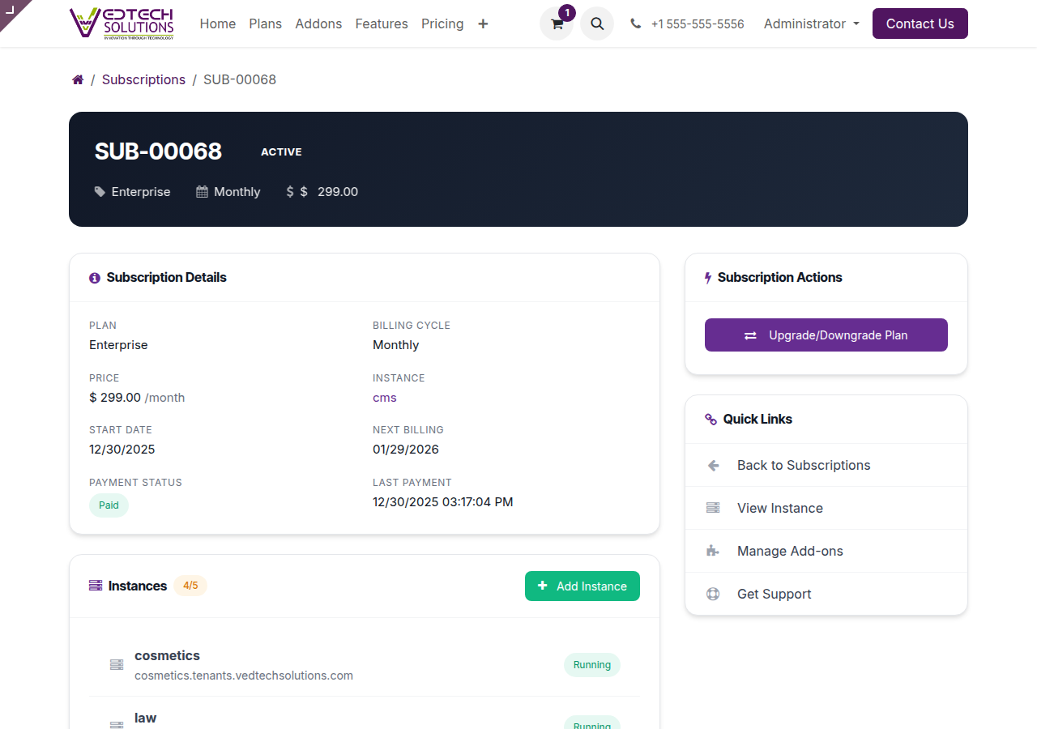This screenshot has width=1037, height=729.
Task: Click the plug icon beside Manage Add-ons
Action: pyautogui.click(x=712, y=551)
